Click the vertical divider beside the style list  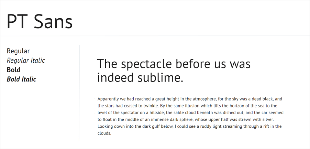pos(79,93)
